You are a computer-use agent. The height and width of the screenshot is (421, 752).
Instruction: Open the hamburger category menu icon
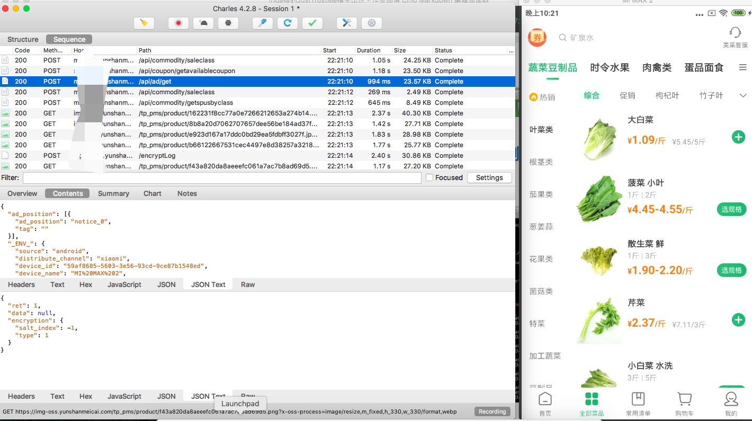tap(742, 67)
